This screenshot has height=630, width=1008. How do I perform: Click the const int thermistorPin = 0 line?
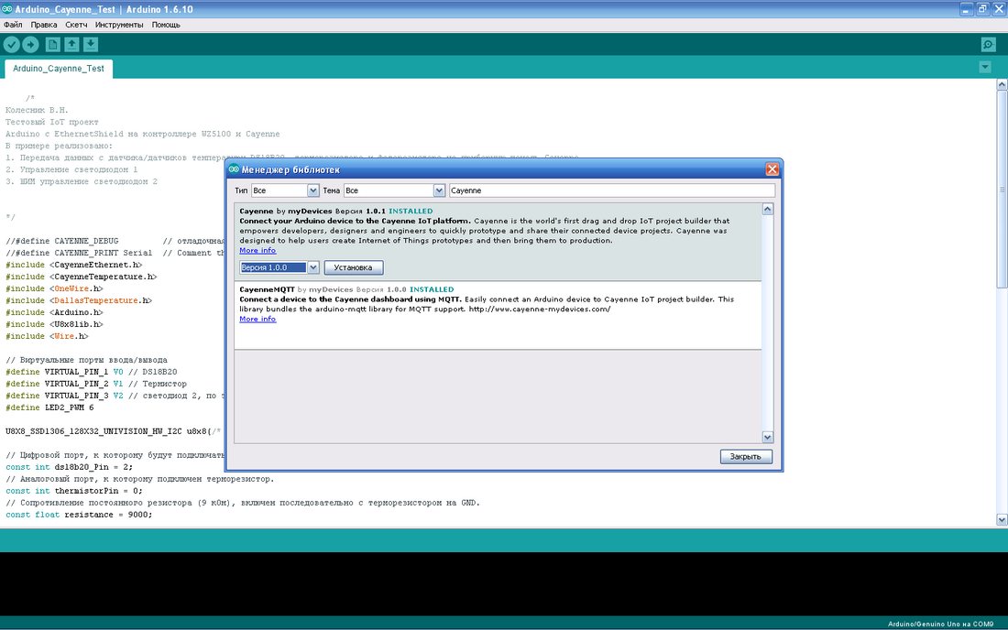(74, 491)
